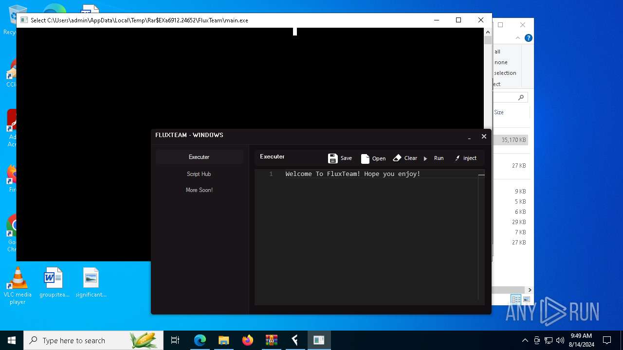The height and width of the screenshot is (350, 623).
Task: Open File Explorer from taskbar
Action: pos(224,340)
